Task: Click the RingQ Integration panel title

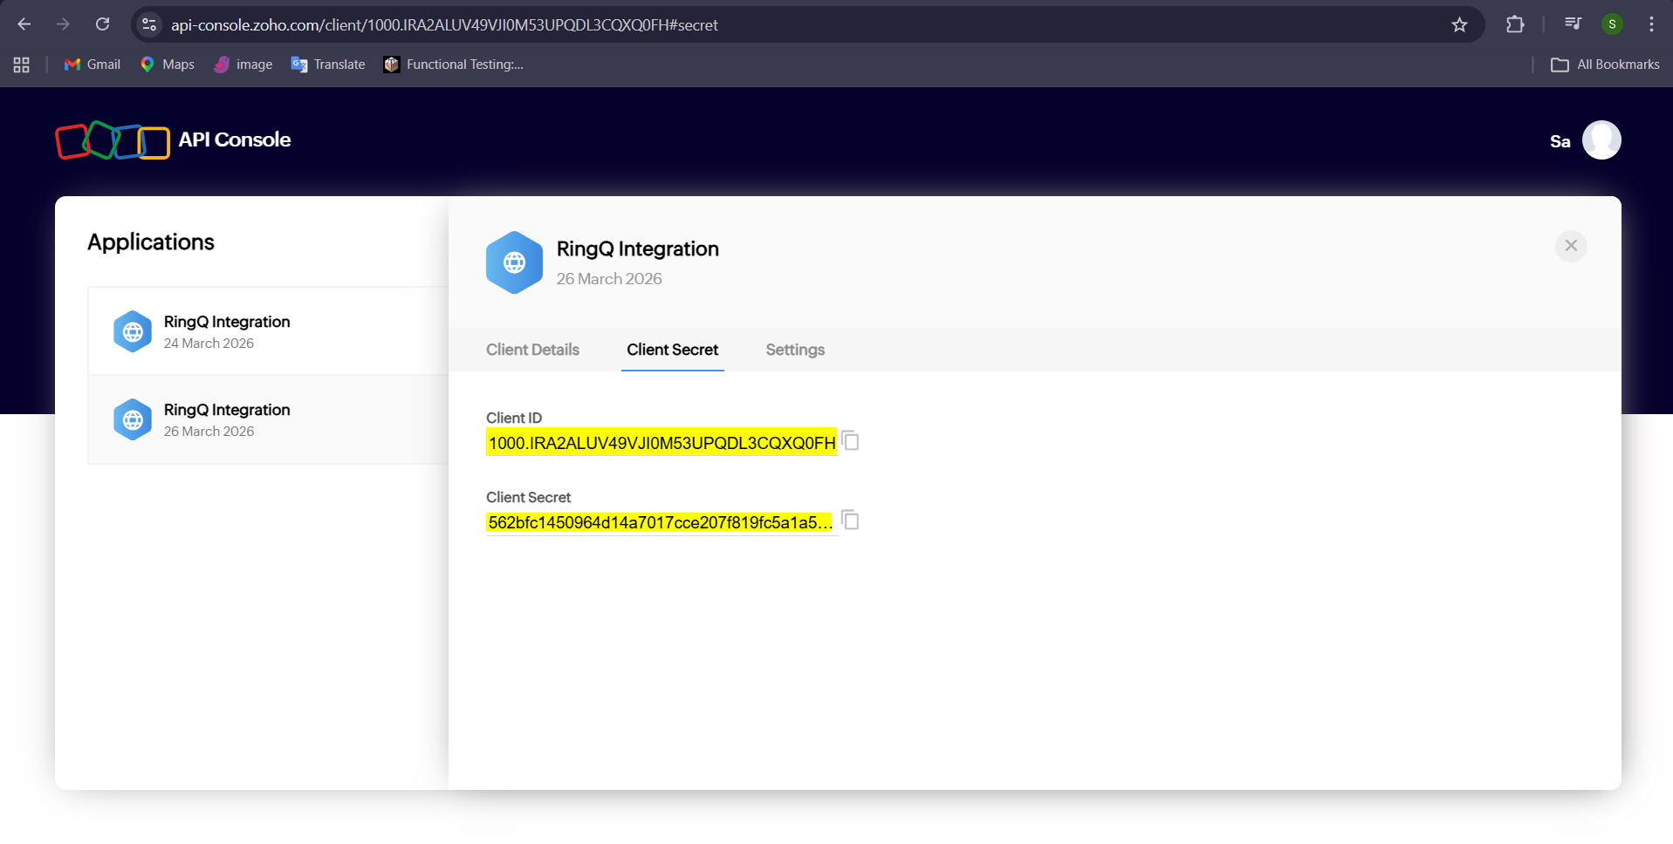Action: (x=638, y=249)
